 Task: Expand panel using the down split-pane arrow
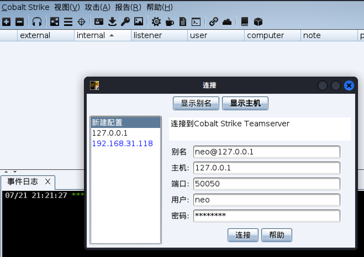click(x=15, y=172)
